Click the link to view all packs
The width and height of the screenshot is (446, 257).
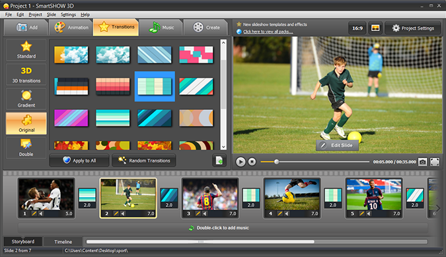tap(268, 32)
